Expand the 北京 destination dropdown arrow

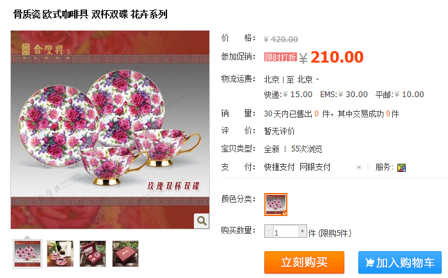[317, 79]
